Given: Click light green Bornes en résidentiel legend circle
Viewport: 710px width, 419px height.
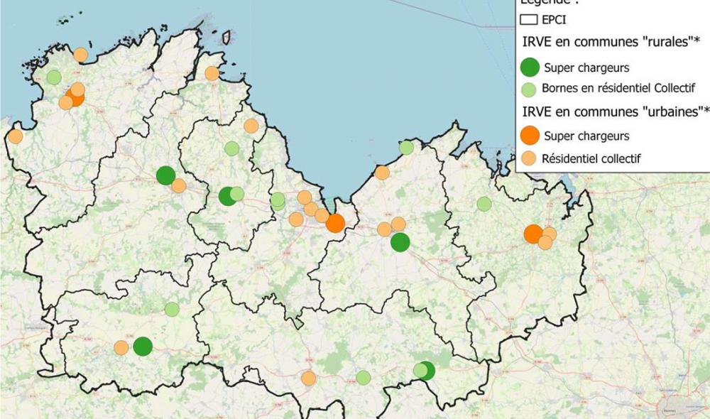Looking at the screenshot, I should point(529,89).
